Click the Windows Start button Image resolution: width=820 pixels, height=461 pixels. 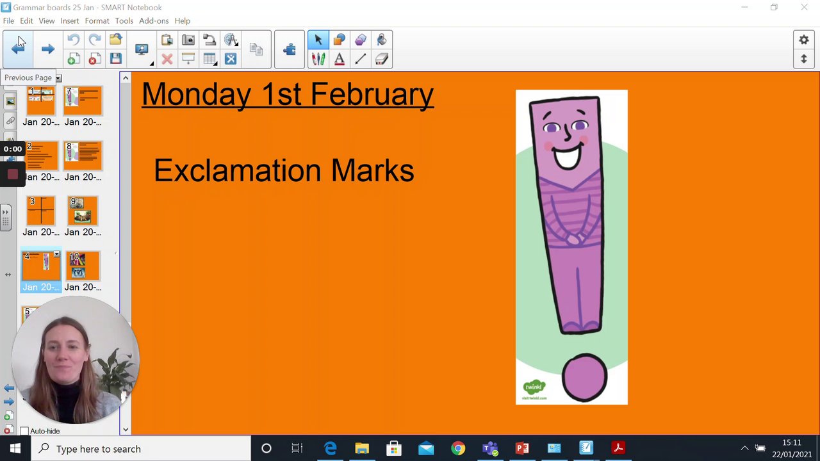point(15,449)
